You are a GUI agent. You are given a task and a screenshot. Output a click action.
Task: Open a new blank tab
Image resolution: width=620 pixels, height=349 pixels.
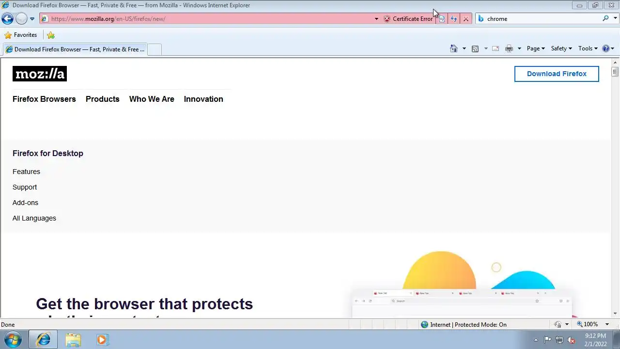tap(154, 49)
